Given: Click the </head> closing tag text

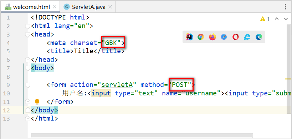Looking at the screenshot, I should (x=45, y=60).
